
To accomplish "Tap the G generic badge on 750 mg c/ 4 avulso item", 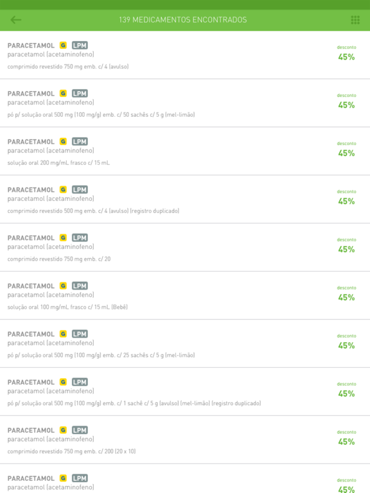I will pyautogui.click(x=63, y=46).
